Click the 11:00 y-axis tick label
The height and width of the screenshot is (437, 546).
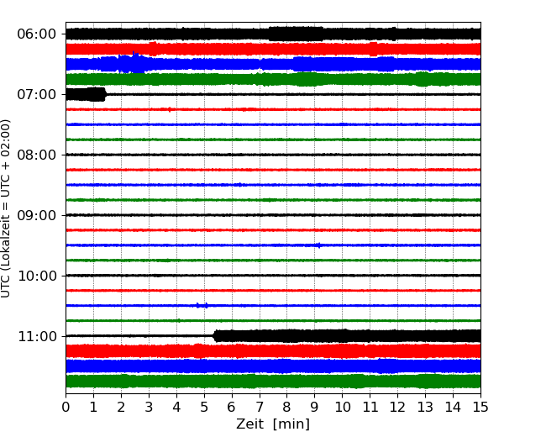(37, 337)
